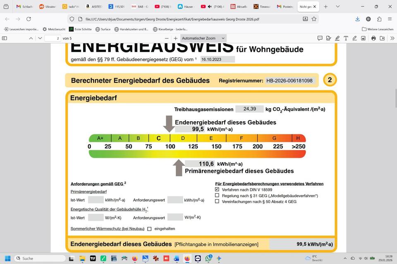The width and height of the screenshot is (397, 264).
Task: Reload the current page
Action: pos(29,19)
